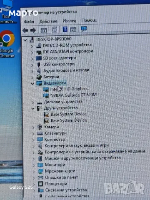Expand the DVD/CD-ROM устройства category
Screen dimensions: 150x200
click(32, 46)
